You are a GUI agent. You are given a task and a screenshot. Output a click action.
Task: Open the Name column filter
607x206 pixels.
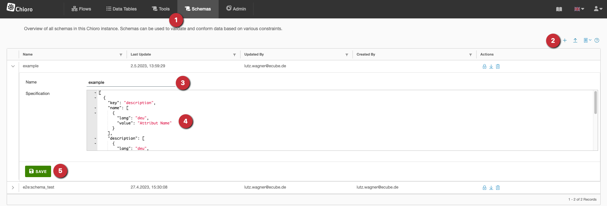point(121,55)
